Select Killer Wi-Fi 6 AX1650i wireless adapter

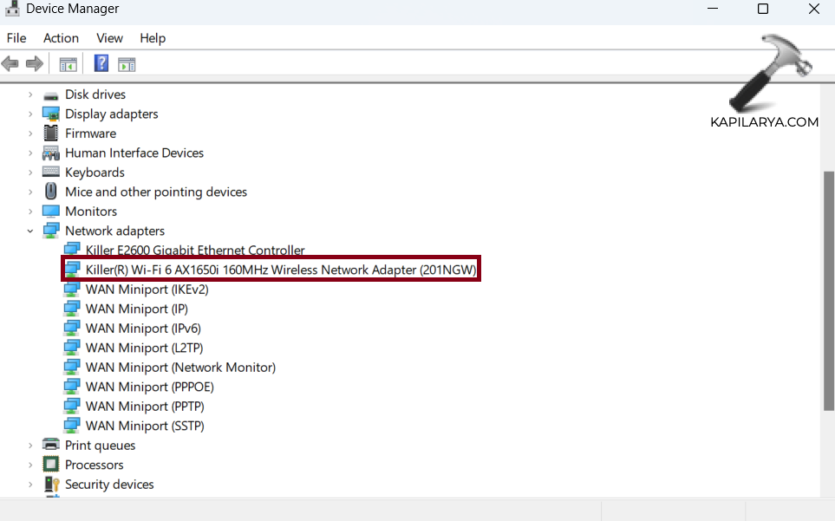pos(281,270)
